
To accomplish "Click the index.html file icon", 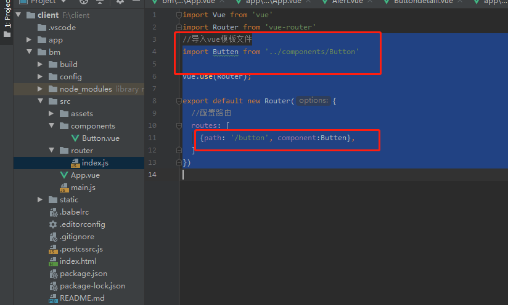I will (x=53, y=261).
